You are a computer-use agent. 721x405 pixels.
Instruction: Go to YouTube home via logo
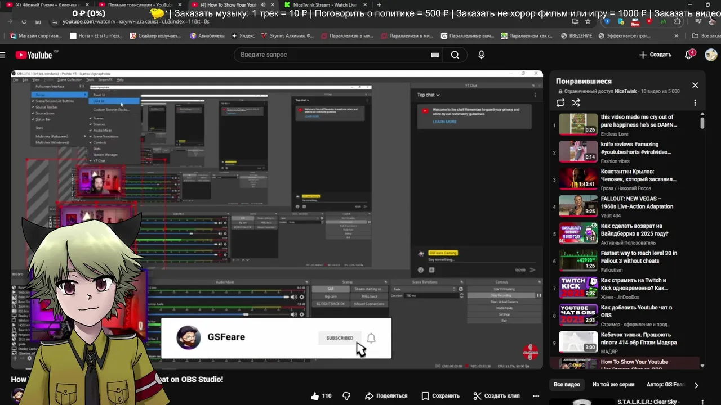tap(34, 55)
